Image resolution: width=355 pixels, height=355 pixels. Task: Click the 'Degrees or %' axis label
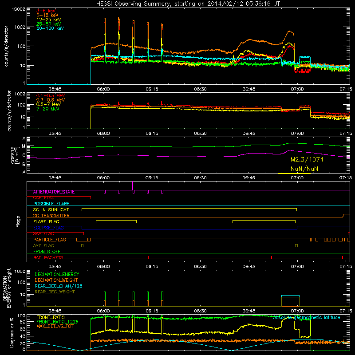(x=11, y=332)
